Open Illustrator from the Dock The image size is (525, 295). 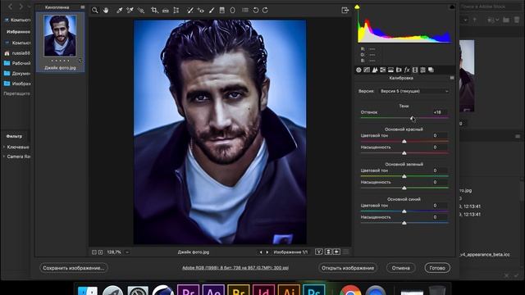coord(289,289)
